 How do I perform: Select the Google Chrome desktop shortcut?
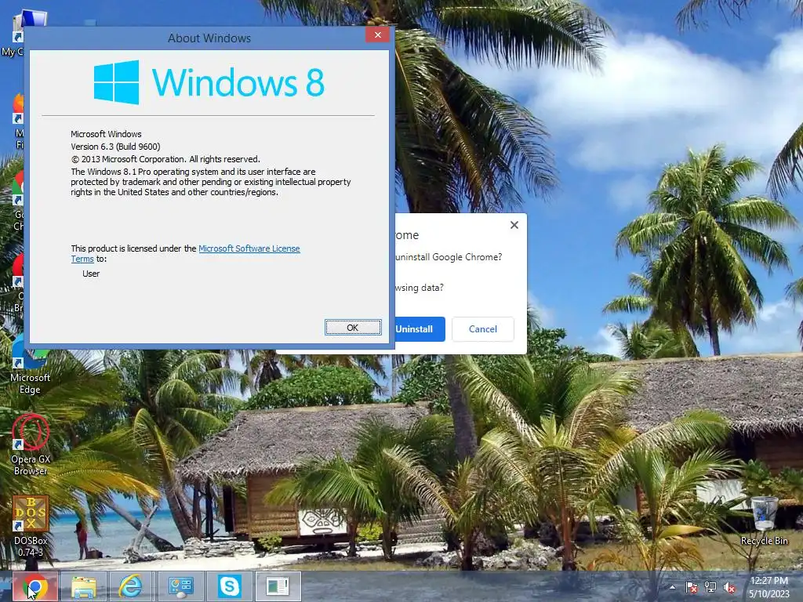click(x=19, y=201)
